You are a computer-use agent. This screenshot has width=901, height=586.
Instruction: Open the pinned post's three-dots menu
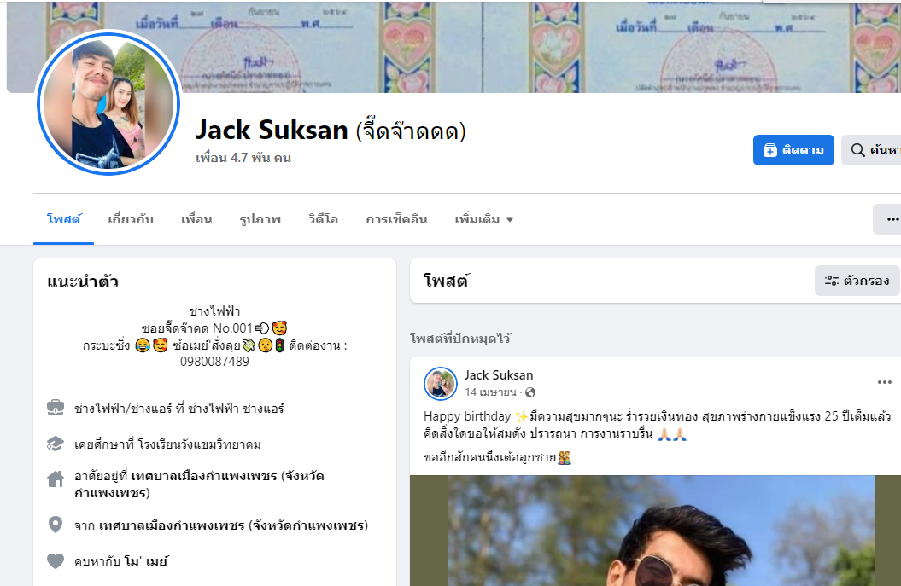pyautogui.click(x=884, y=382)
